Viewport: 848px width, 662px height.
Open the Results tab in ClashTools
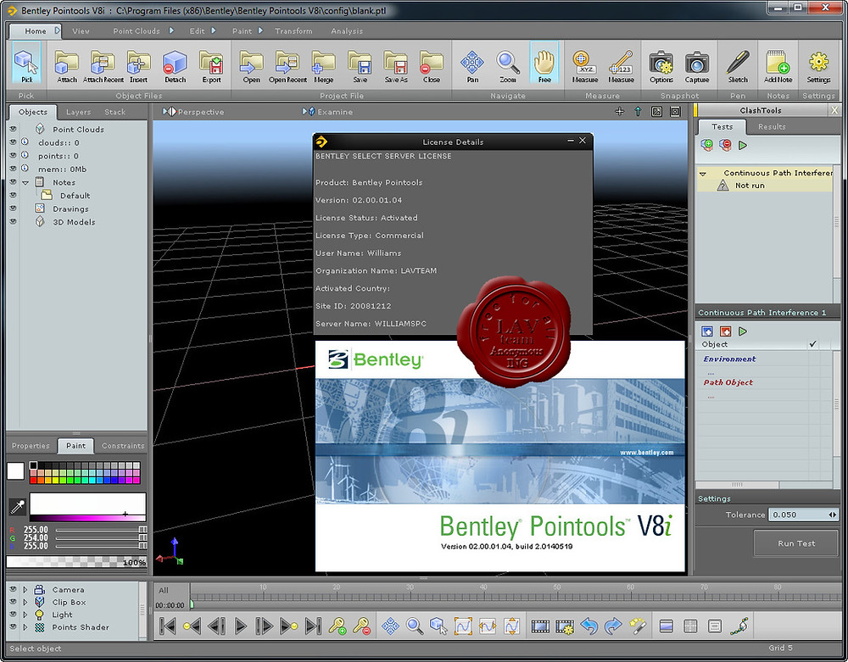click(771, 126)
